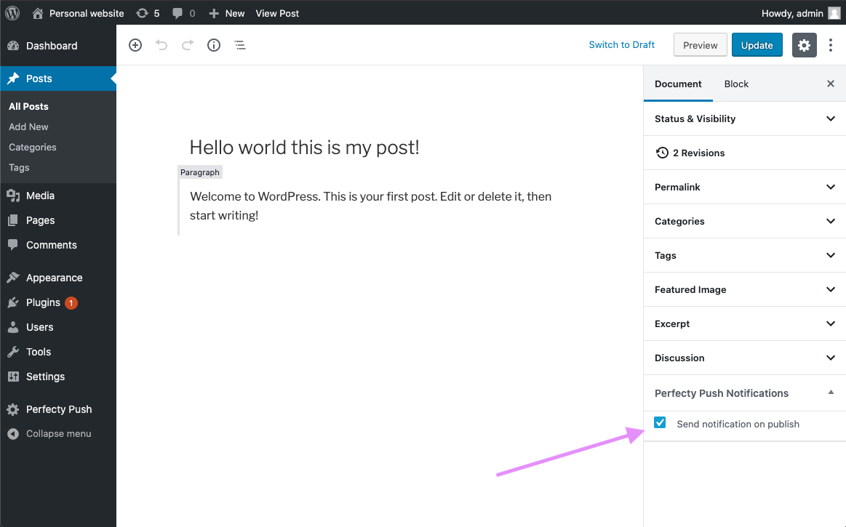The width and height of the screenshot is (846, 527).
Task: Click the WordPress logo in admin bar
Action: [x=12, y=13]
